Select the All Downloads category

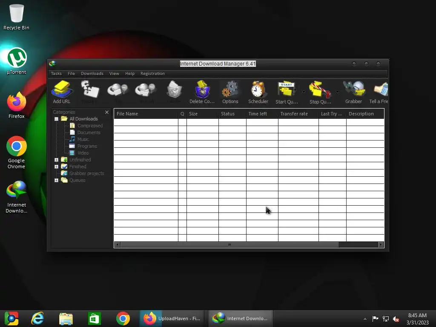pos(83,119)
